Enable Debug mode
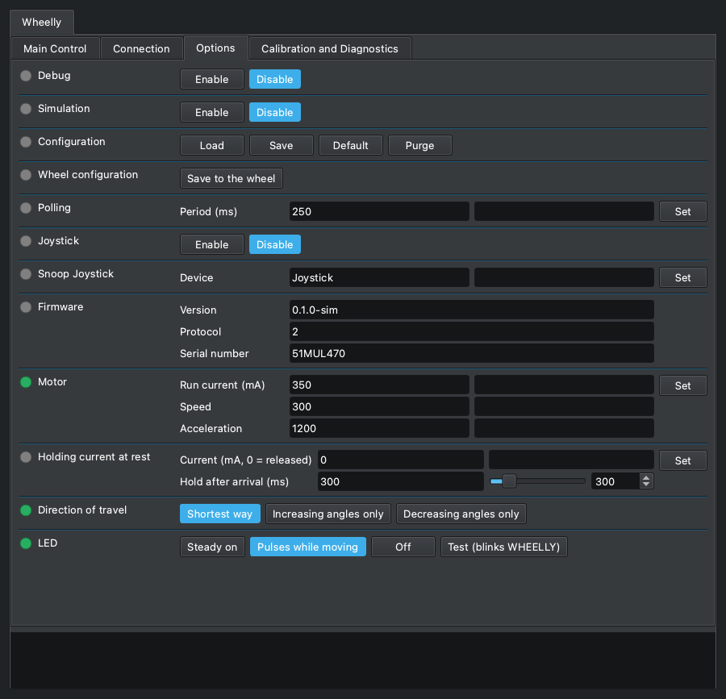Viewport: 726px width, 699px height. (x=212, y=79)
